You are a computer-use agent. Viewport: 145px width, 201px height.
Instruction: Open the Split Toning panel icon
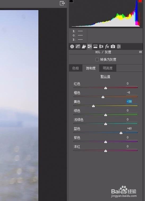(x=95, y=46)
